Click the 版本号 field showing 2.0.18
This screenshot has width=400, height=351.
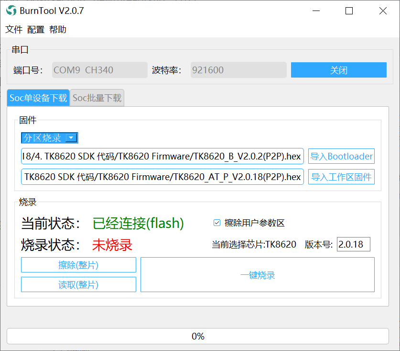353,244
